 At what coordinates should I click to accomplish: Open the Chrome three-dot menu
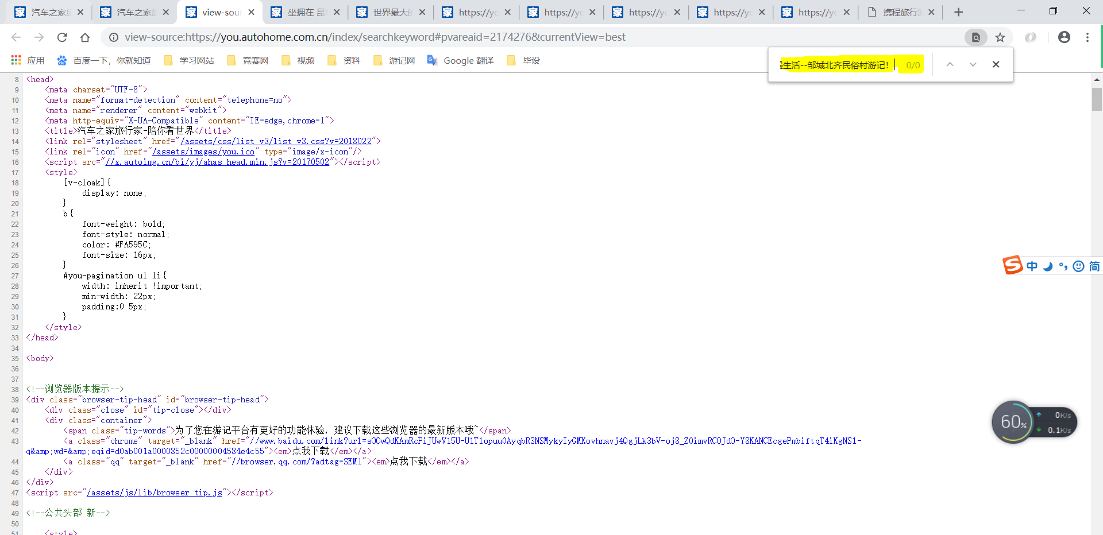(1087, 37)
